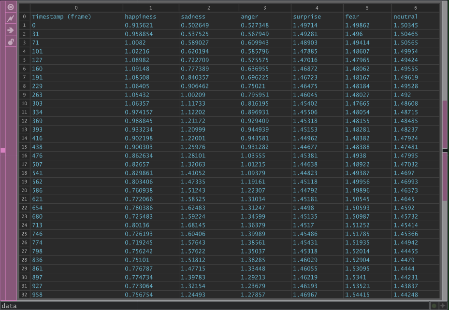Select the 'sadness' header cell
449x310 pixels.
point(209,16)
